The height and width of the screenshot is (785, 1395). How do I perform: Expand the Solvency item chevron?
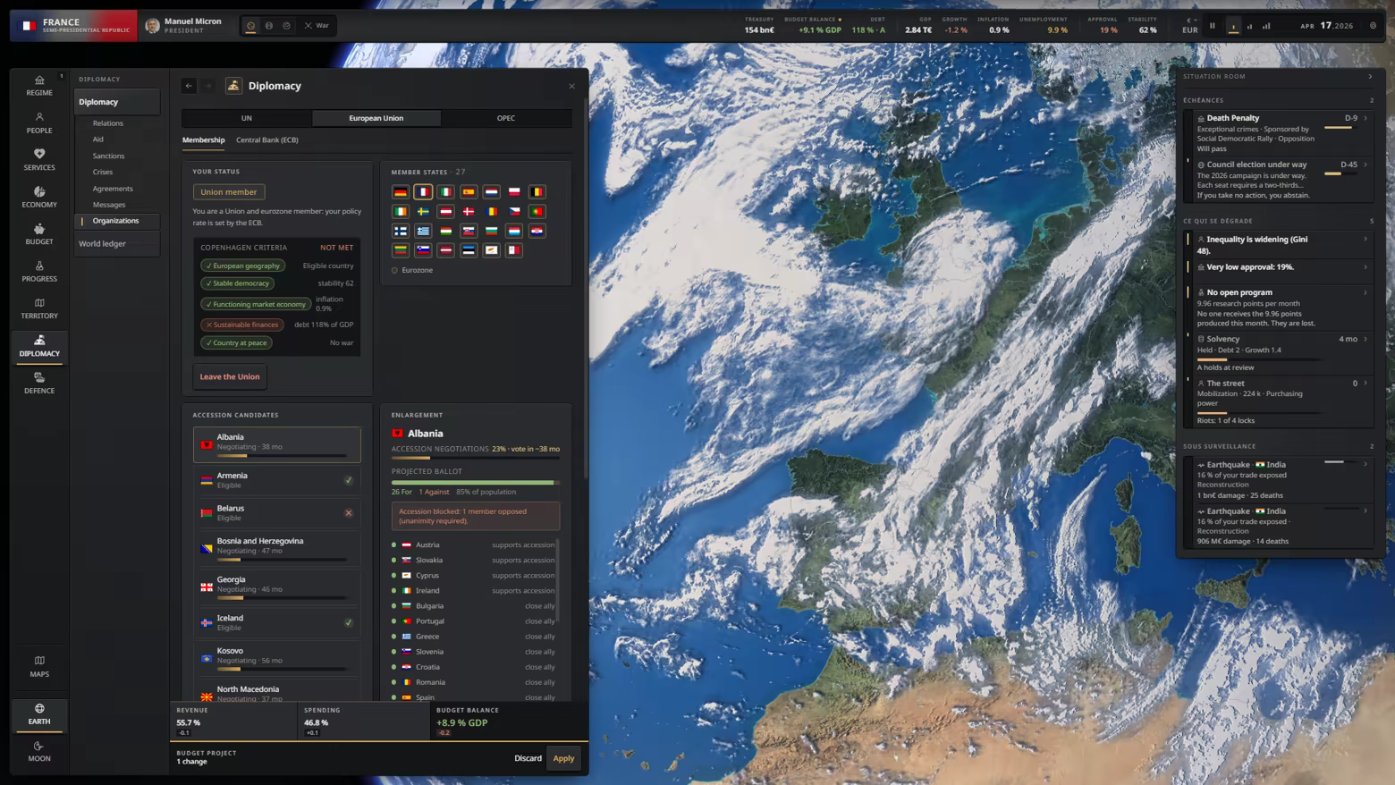pyautogui.click(x=1365, y=339)
